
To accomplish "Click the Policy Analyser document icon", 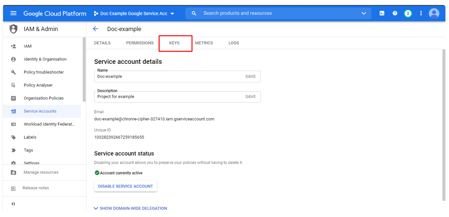I will pos(13,85).
